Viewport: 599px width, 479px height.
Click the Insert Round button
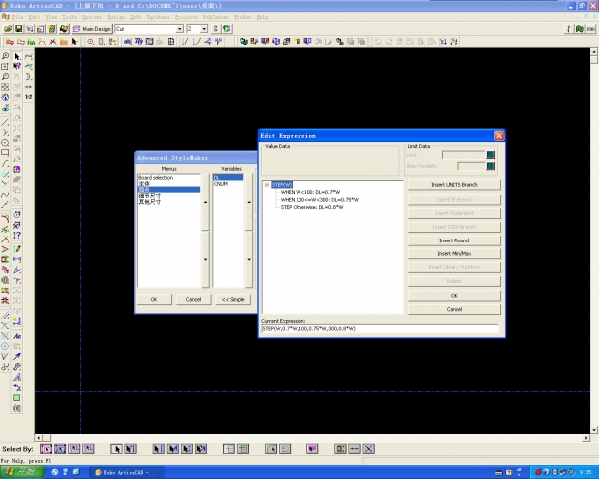point(454,240)
